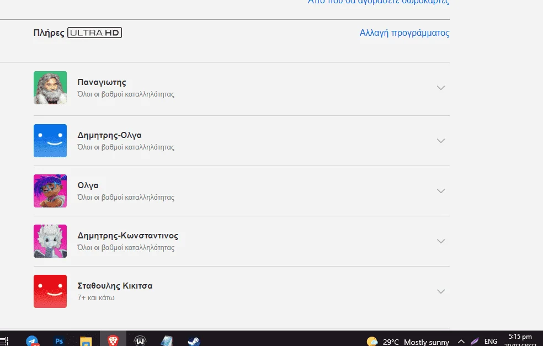Click the '7+ και κάτω' rating text
Viewport: 543px width, 346px height.
pyautogui.click(x=96, y=298)
